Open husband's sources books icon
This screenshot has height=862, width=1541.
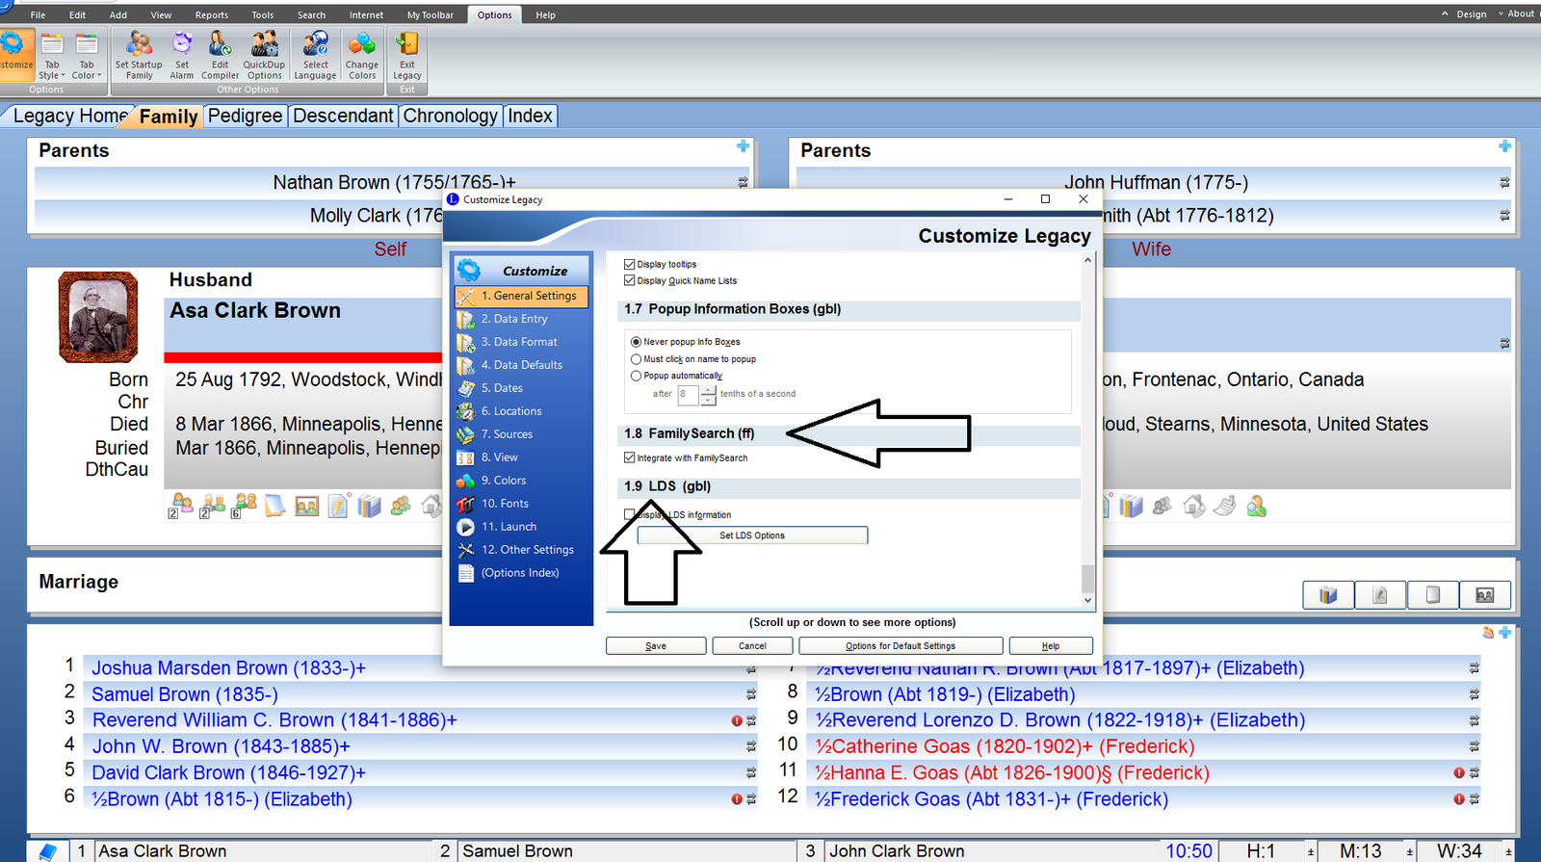[x=369, y=506]
